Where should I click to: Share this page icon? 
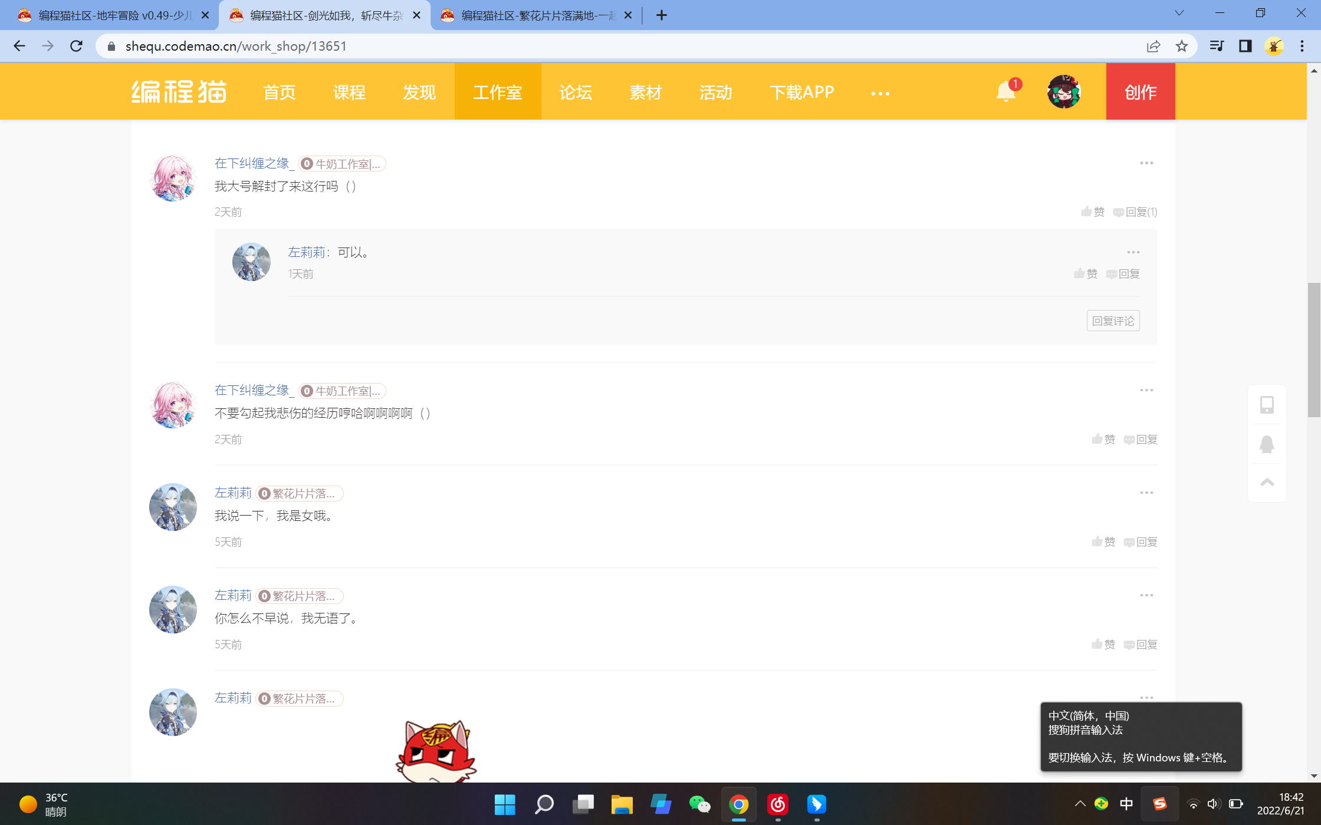[1154, 46]
